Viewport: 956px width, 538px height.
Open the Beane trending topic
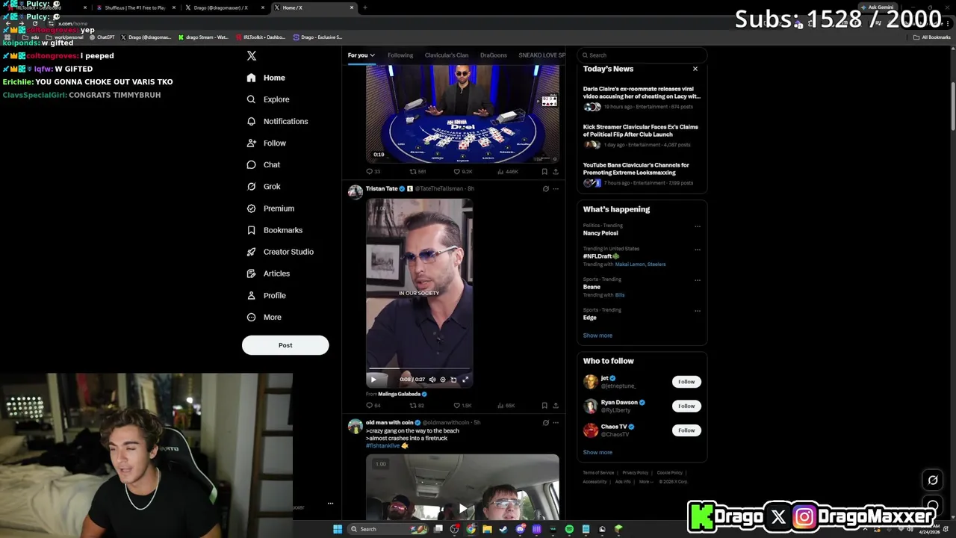(x=592, y=287)
